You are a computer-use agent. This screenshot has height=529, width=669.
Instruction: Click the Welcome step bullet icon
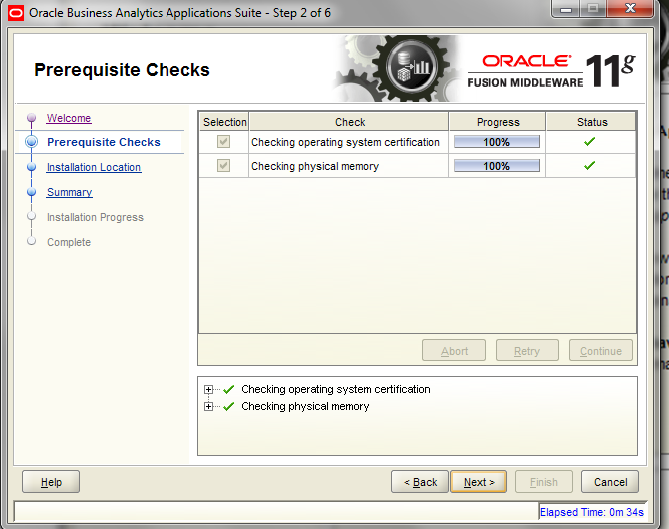pos(31,118)
